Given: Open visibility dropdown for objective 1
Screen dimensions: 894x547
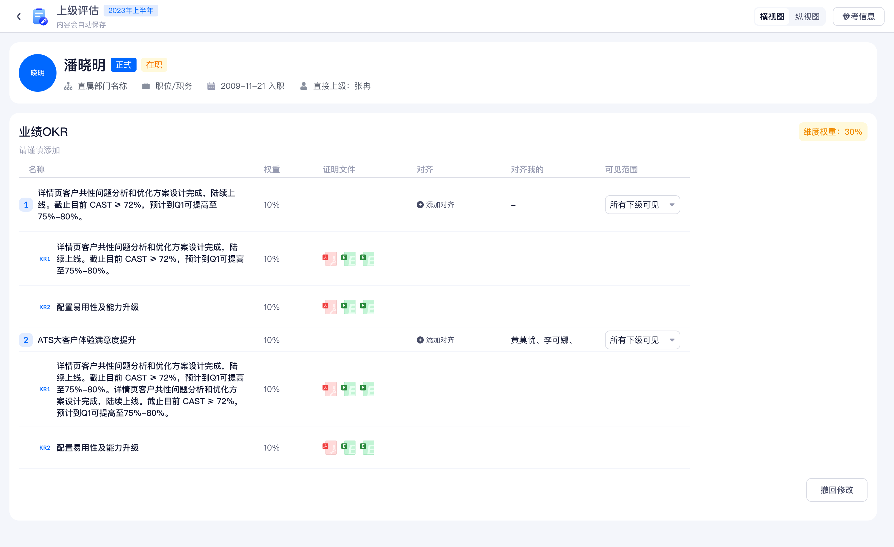Looking at the screenshot, I should pos(642,205).
